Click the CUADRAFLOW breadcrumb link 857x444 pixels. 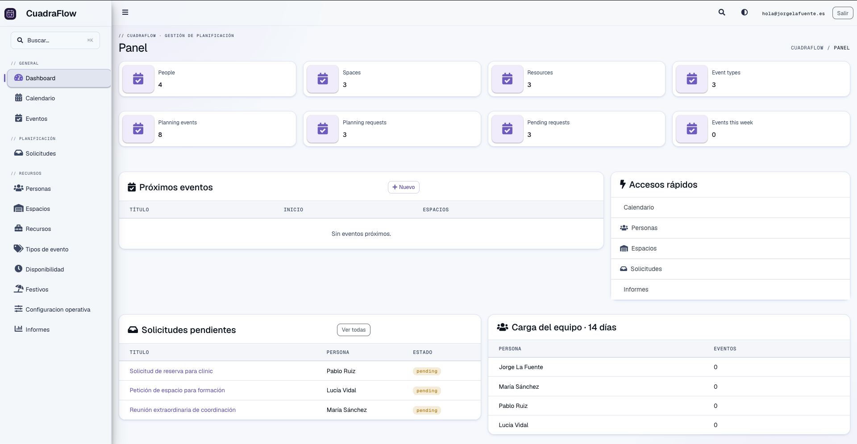tap(807, 48)
